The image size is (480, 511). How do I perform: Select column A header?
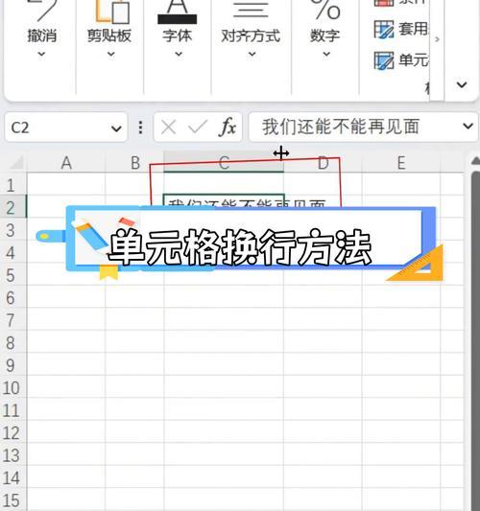coord(66,163)
